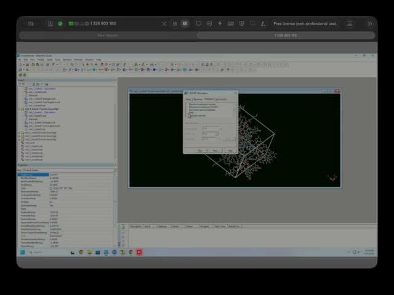
Task: Switch to the Job Control tab
Action: tap(221, 100)
